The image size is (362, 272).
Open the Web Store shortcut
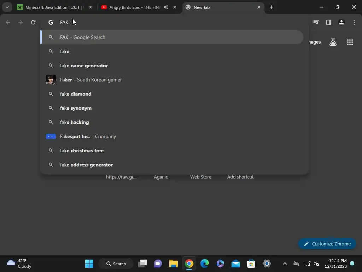[x=201, y=177]
